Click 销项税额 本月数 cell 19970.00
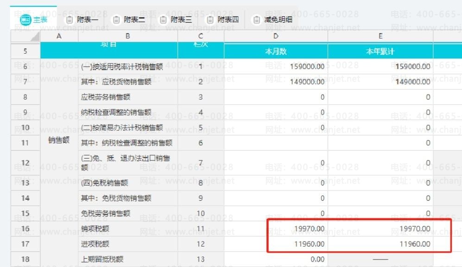Image resolution: width=462 pixels, height=267 pixels. (x=276, y=229)
